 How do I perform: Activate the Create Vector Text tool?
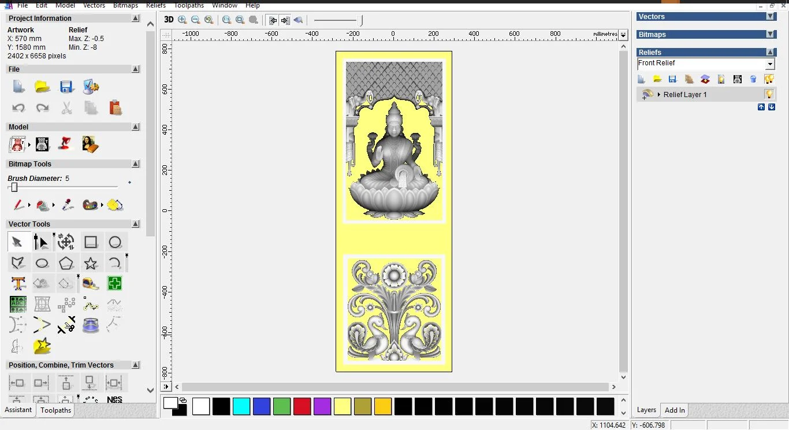(x=18, y=284)
